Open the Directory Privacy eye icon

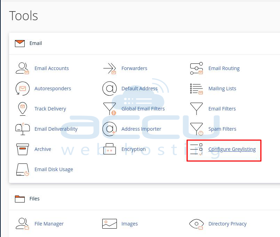click(x=197, y=224)
